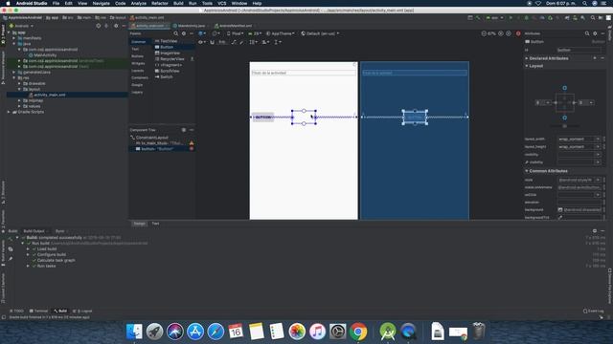The width and height of the screenshot is (613, 344).
Task: Select Switch in the Palette list
Action: 167,76
